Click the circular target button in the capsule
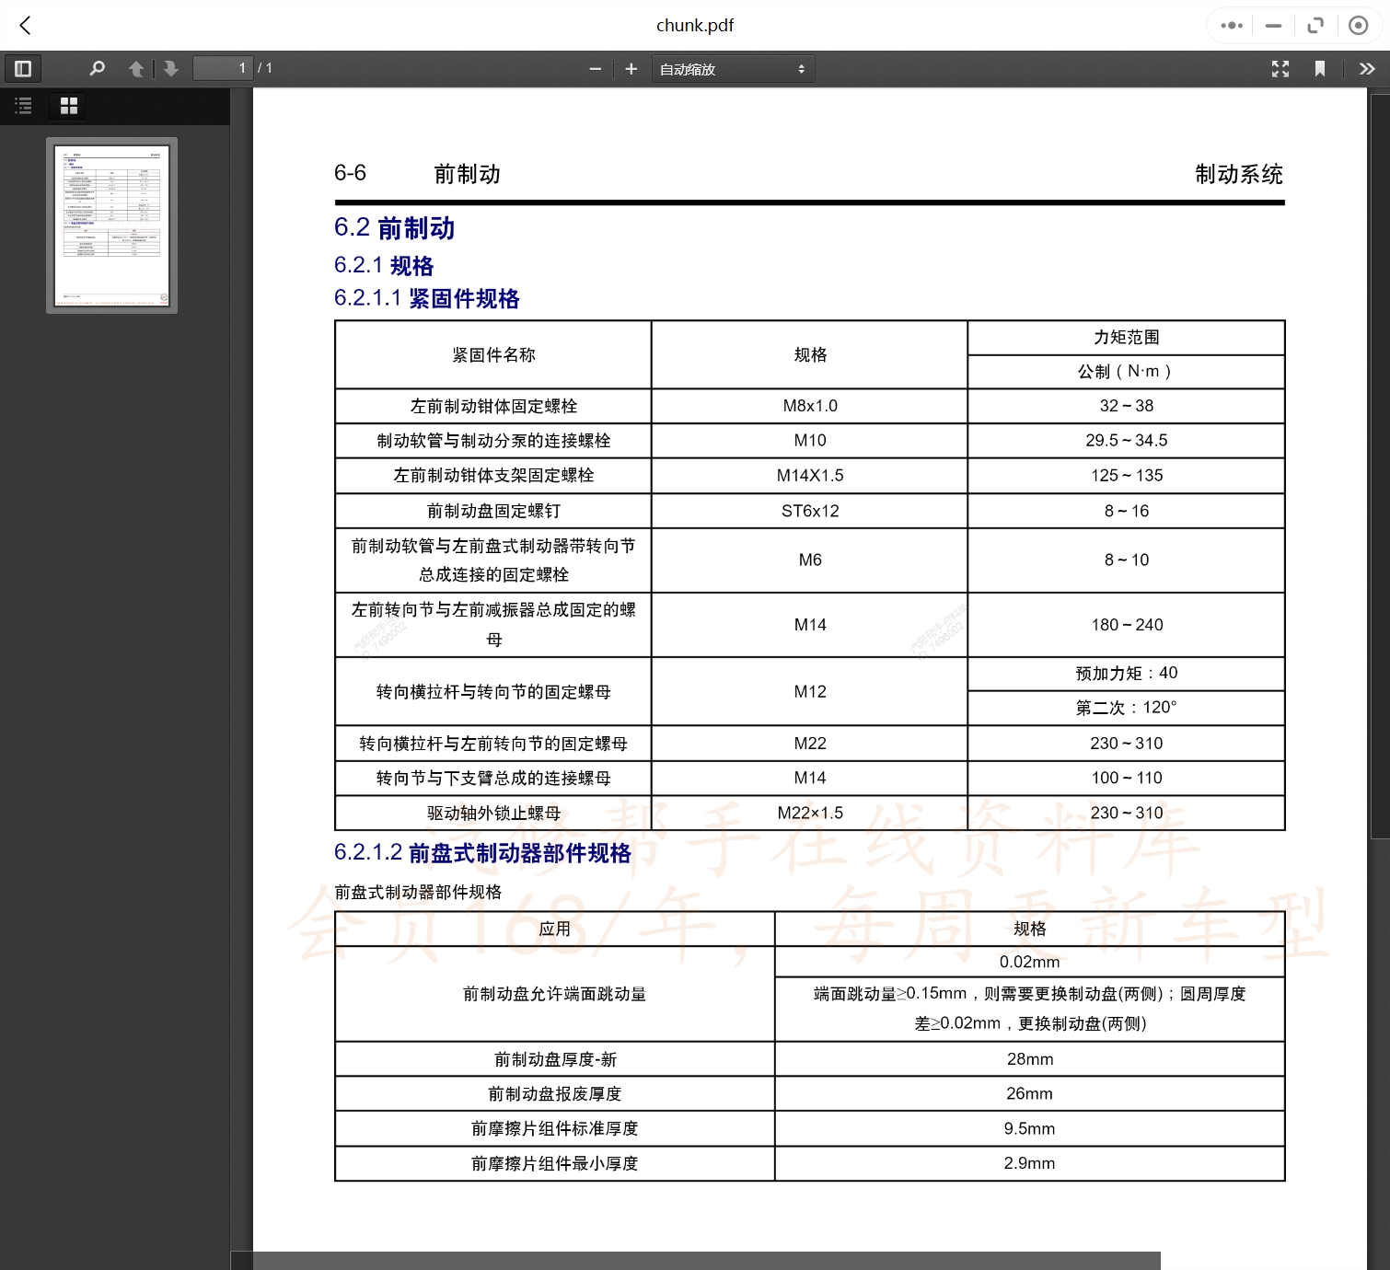 [1358, 25]
